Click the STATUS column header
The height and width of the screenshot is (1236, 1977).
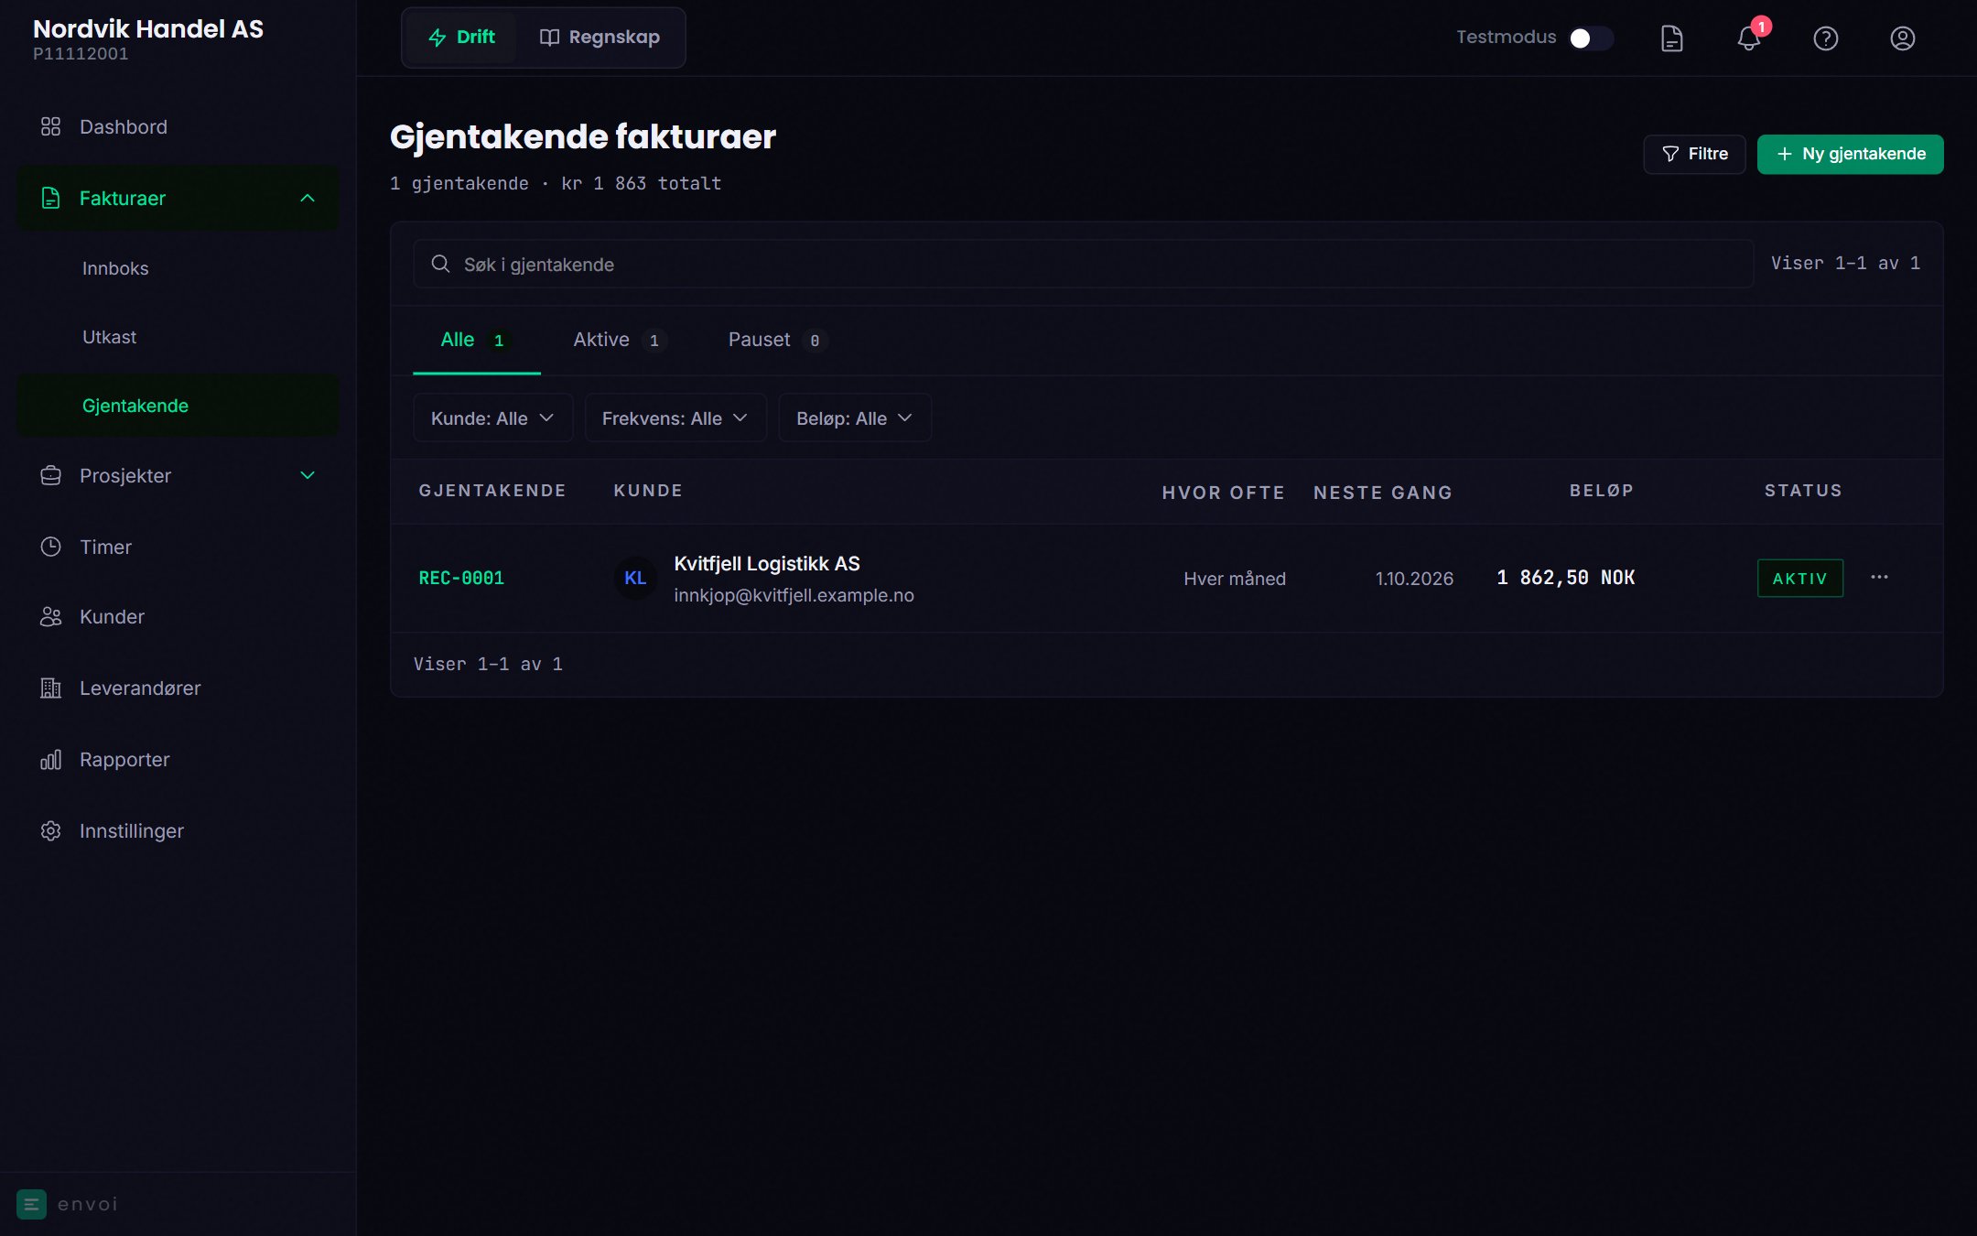coord(1803,491)
